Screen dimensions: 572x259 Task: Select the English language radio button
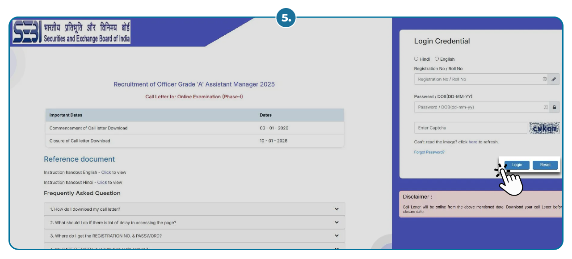click(437, 58)
